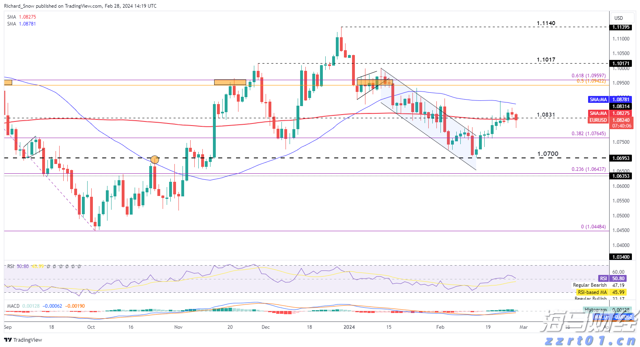The image size is (640, 347).
Task: Click the 1.08314 price axis label
Action: pyautogui.click(x=621, y=106)
